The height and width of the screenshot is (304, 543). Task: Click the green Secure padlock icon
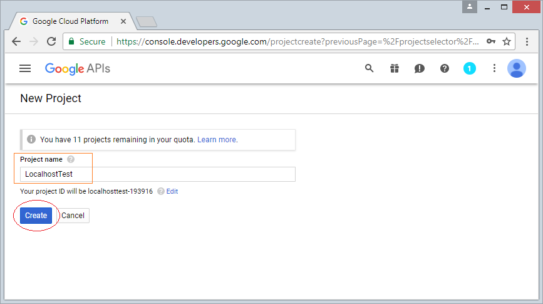pos(71,41)
